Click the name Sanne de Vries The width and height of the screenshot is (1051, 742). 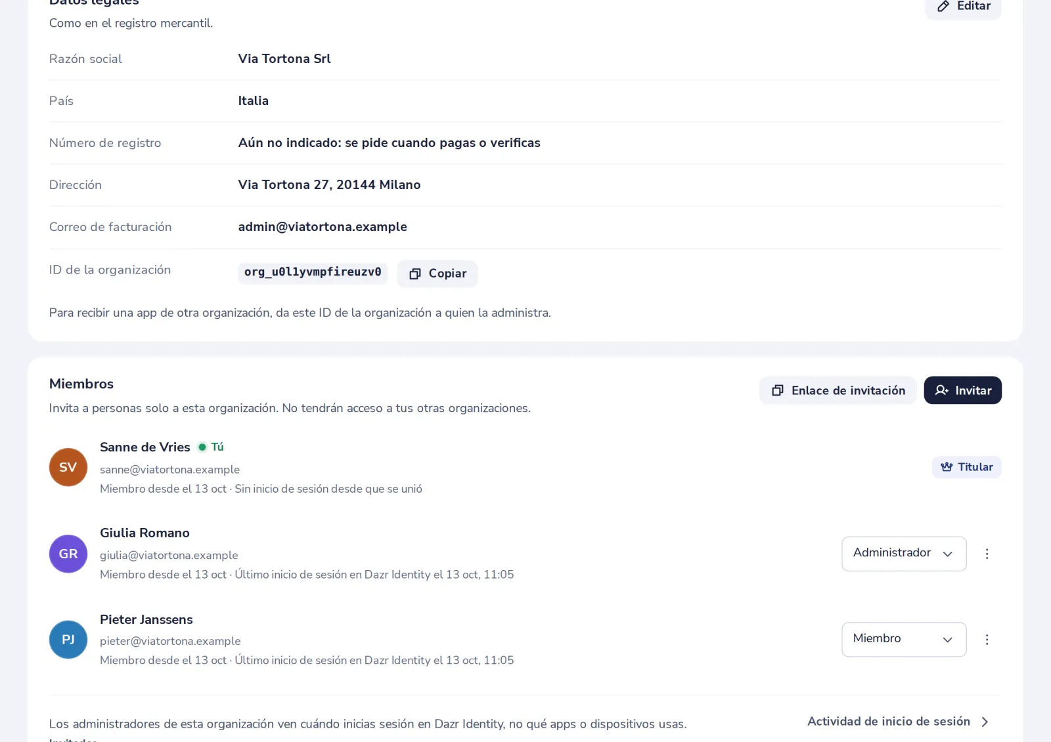[x=145, y=447]
